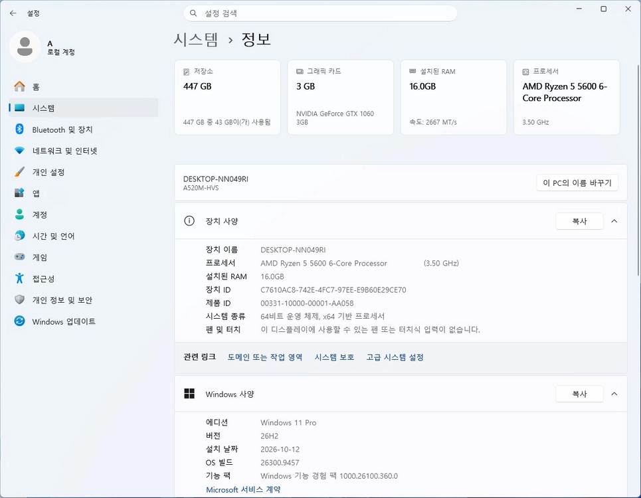Screen dimensions: 641x498
Task: Click the processor chip icon on 프로세서 card
Action: (525, 72)
